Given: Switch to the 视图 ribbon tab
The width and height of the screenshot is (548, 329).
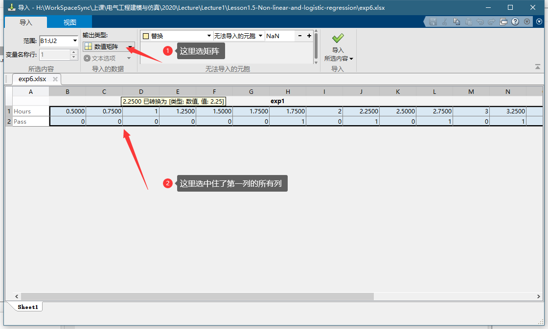Looking at the screenshot, I should (69, 22).
